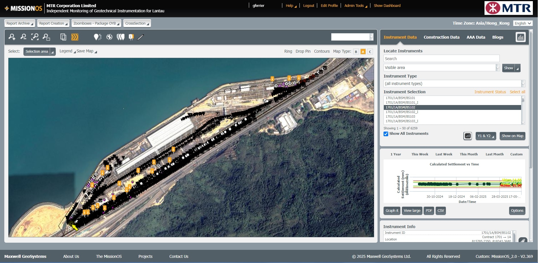Open the Save Map dropdown
538x263 pixels.
(87, 51)
